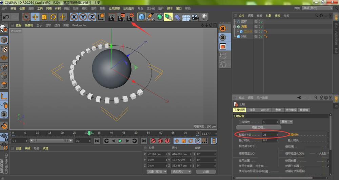The height and width of the screenshot is (180, 339).
Task: Open the Subdivision Surface generators icon
Action: point(160,17)
